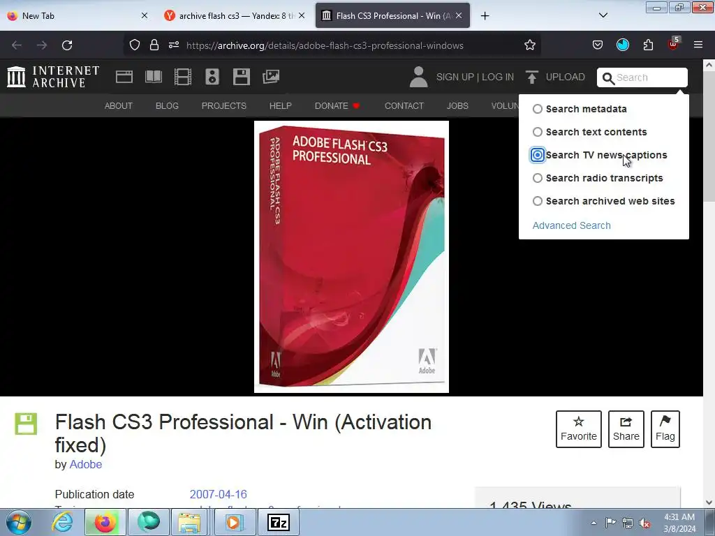Open the Internet Archive home logo
This screenshot has width=715, height=536.
[53, 77]
